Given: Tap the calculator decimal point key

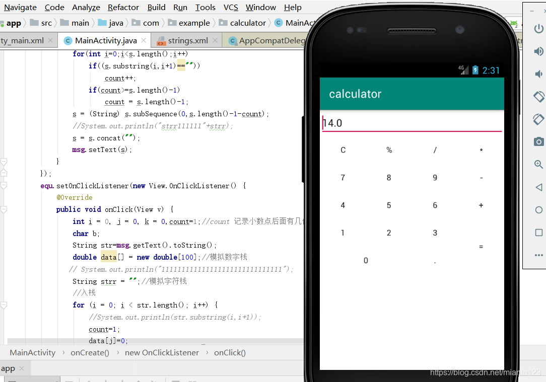Looking at the screenshot, I should click(x=435, y=262).
